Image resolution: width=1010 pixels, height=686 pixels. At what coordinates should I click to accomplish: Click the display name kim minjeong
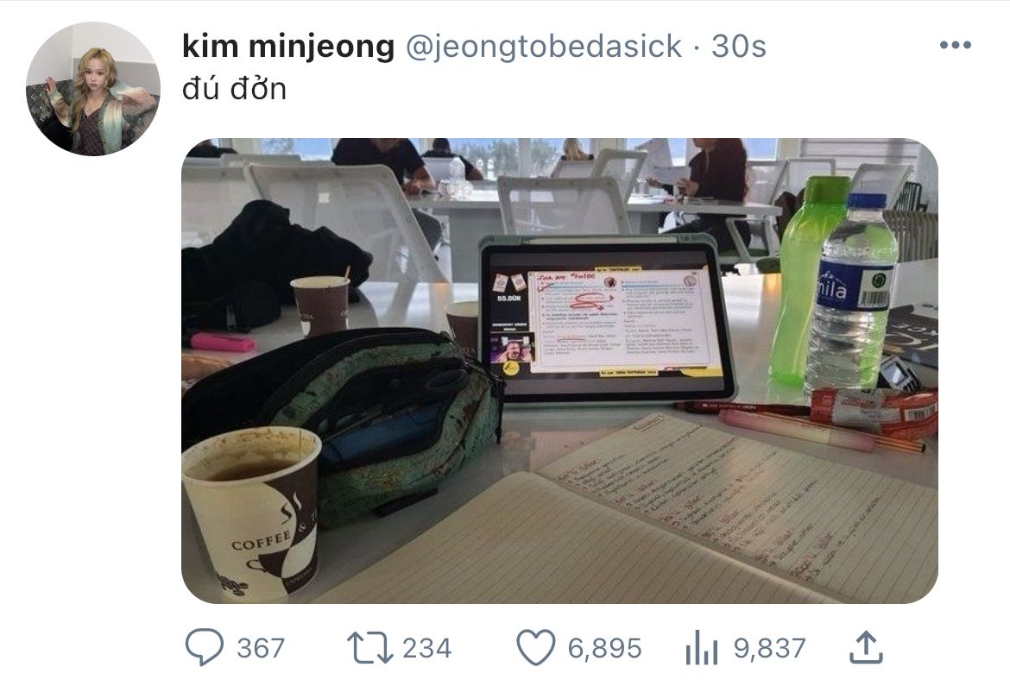point(288,46)
